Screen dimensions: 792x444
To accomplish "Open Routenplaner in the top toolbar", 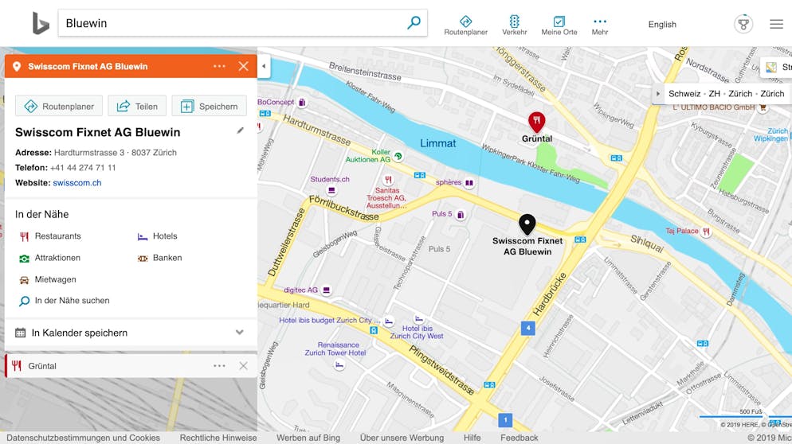I will tap(465, 25).
